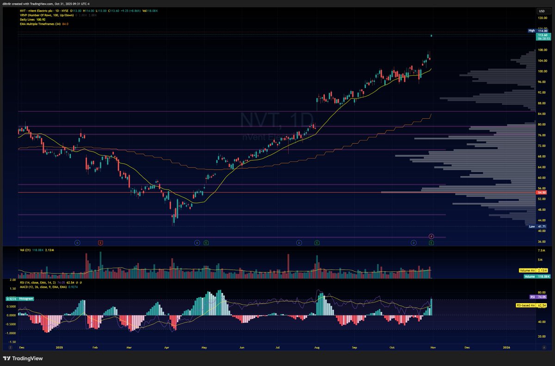Viewport: 555px width, 366px height.
Task: Click the 2026 label on time axis
Action: pos(506,347)
